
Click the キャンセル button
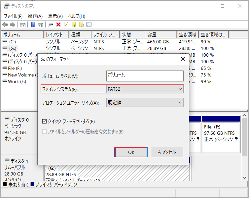(167, 152)
